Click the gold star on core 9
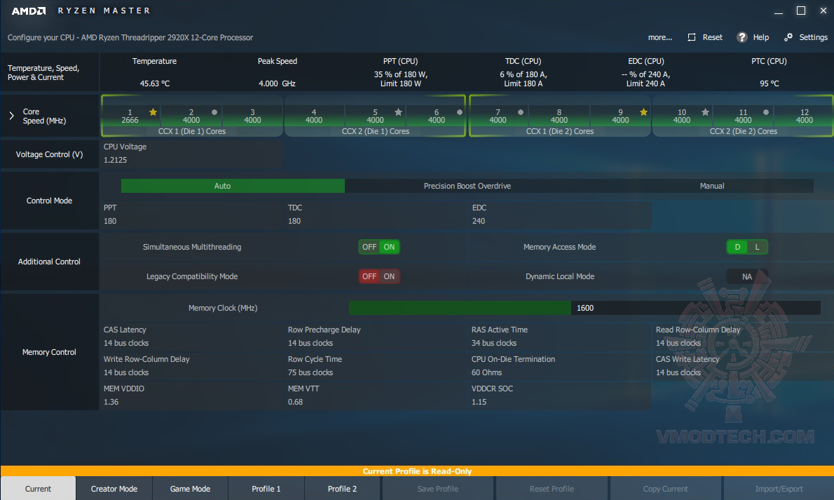The height and width of the screenshot is (500, 834). [x=643, y=112]
